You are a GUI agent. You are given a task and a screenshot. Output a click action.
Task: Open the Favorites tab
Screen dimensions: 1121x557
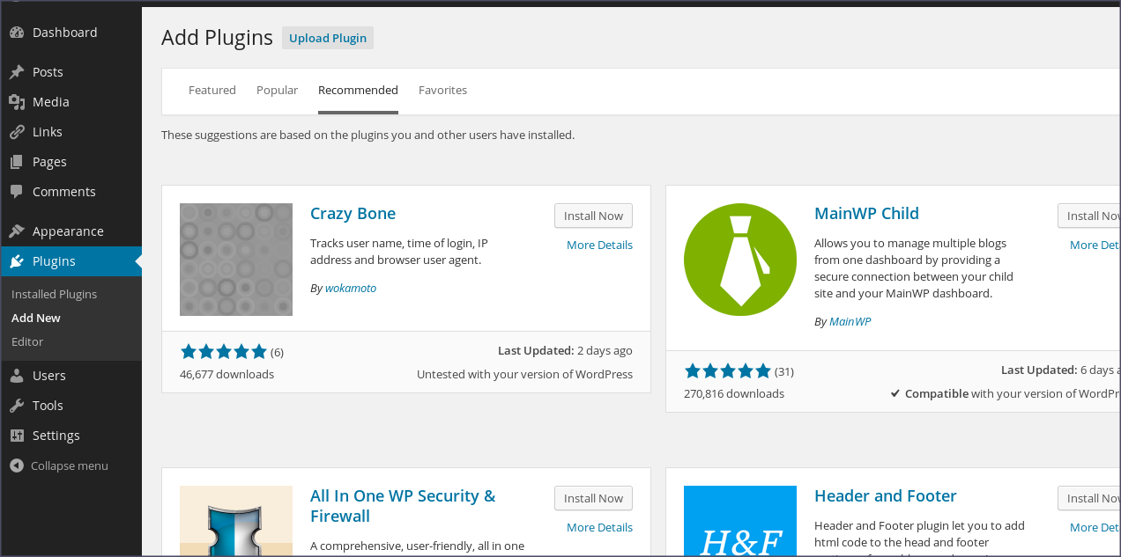(x=442, y=90)
